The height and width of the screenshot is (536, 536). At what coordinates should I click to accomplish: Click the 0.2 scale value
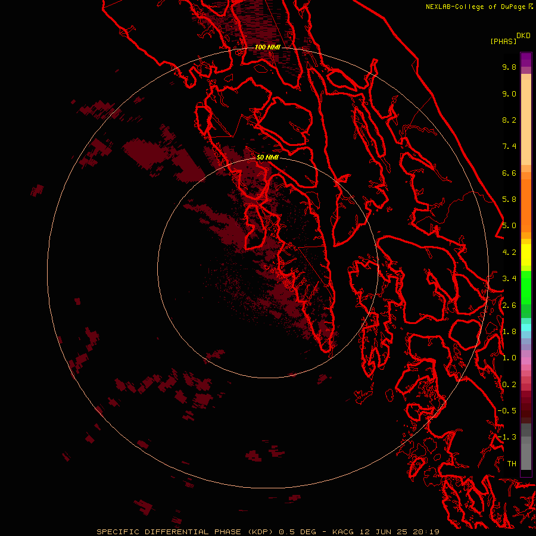point(509,385)
